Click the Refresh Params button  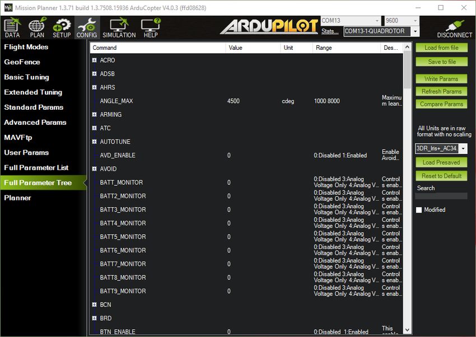[441, 91]
